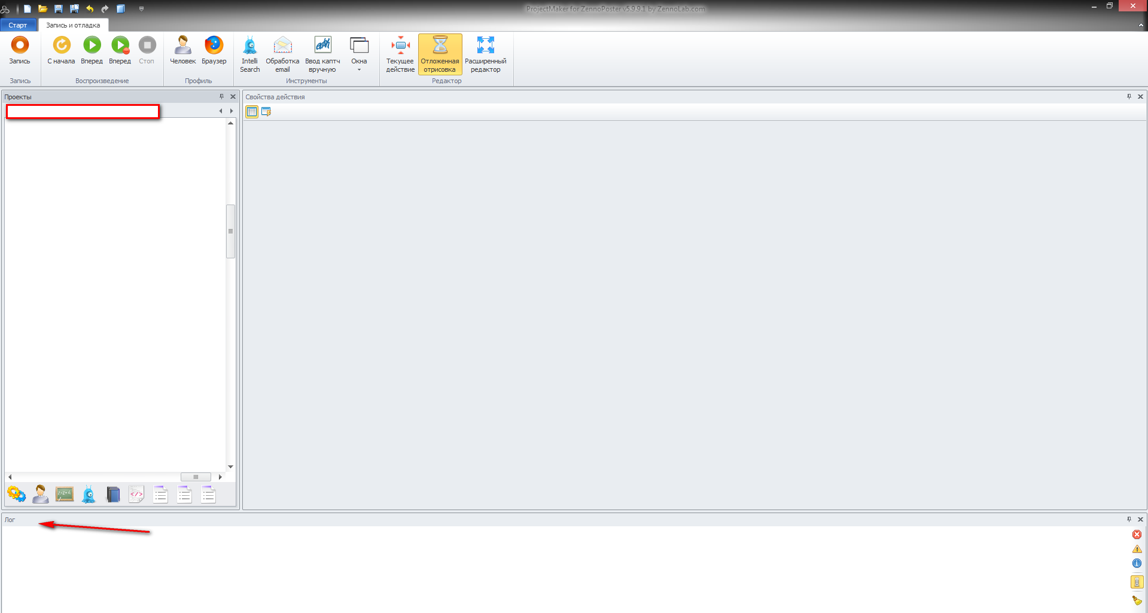Restart playback with С начала
This screenshot has height=613, width=1148.
61,51
